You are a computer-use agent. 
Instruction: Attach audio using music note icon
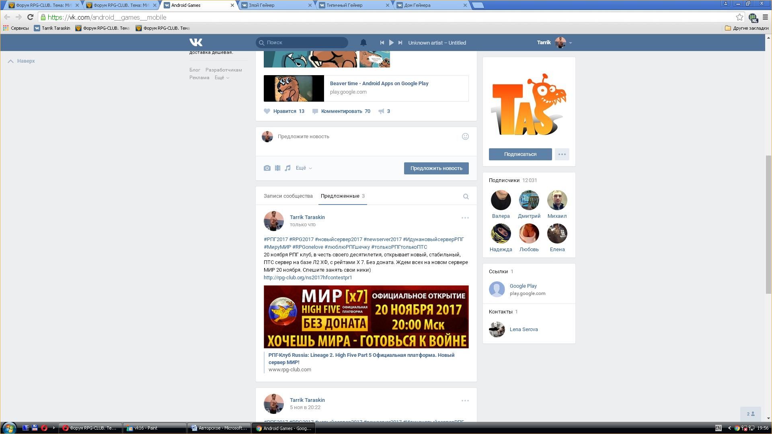coord(287,168)
